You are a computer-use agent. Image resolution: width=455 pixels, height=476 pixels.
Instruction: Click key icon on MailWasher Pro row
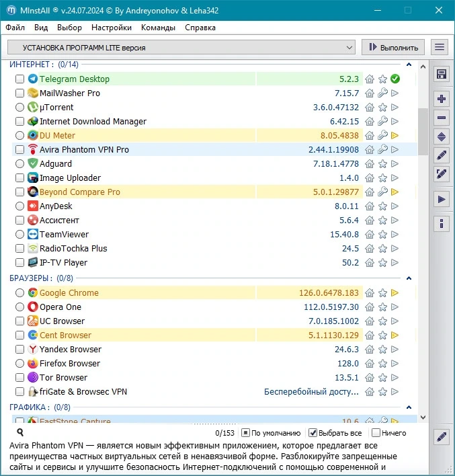click(x=382, y=93)
